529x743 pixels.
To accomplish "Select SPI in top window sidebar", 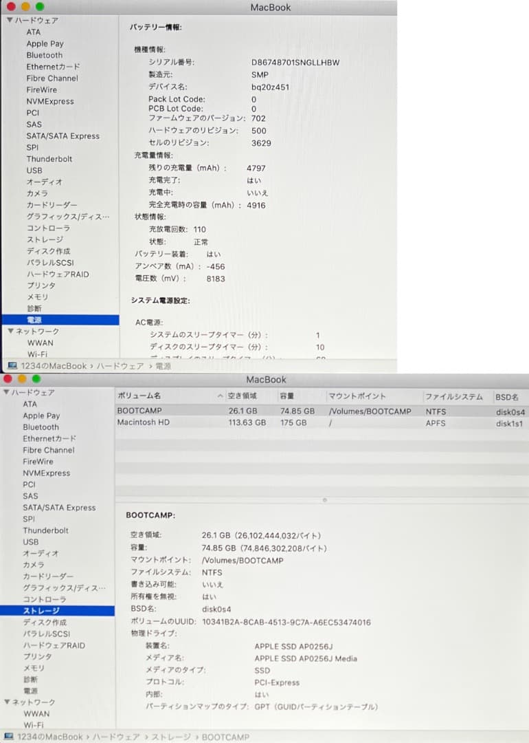I will pos(32,147).
